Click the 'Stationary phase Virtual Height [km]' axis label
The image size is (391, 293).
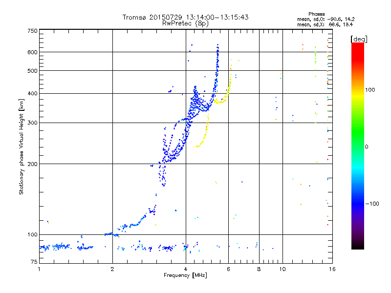[x=22, y=146]
